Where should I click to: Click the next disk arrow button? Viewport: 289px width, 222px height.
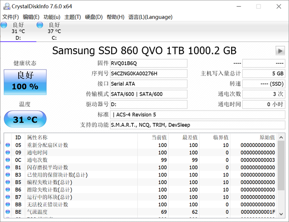[x=280, y=51]
